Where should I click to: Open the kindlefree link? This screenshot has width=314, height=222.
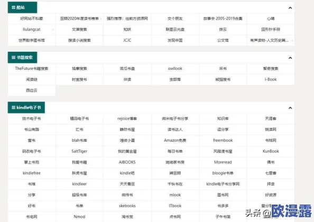pyautogui.click(x=32, y=173)
